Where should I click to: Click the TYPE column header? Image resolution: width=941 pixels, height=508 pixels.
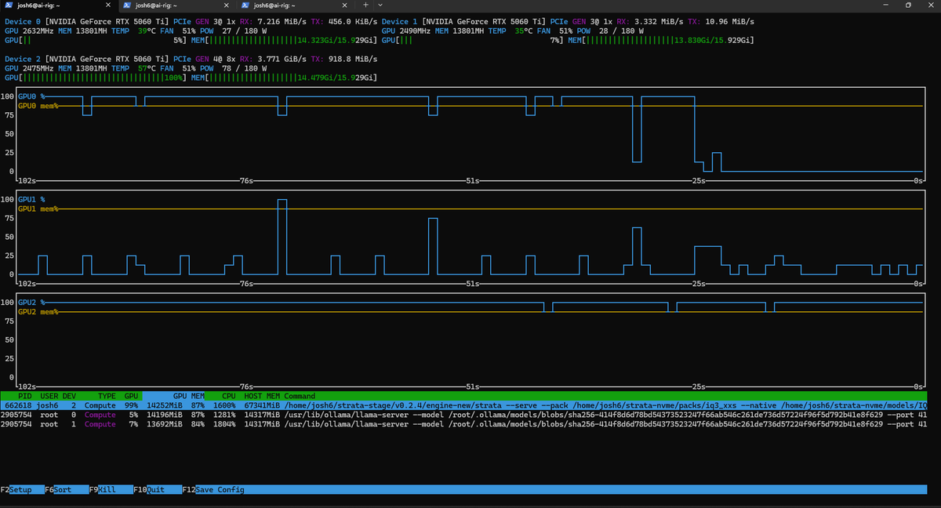coord(107,396)
